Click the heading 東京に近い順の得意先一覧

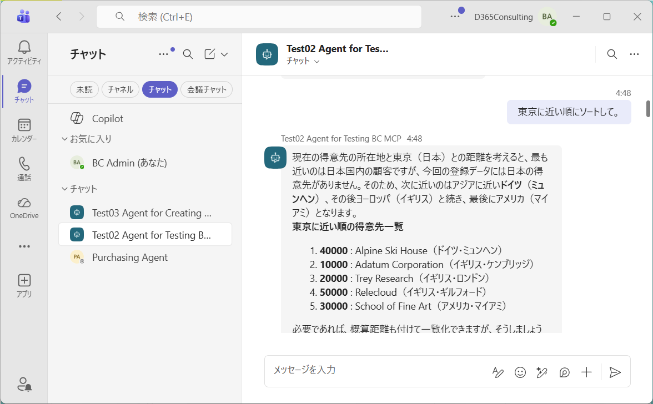click(x=348, y=227)
